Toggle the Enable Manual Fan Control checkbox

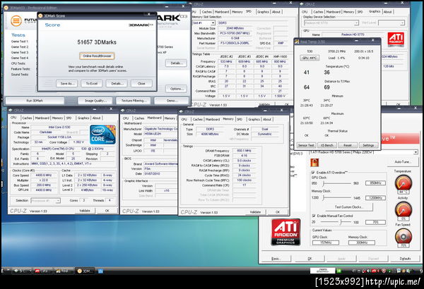(314, 216)
